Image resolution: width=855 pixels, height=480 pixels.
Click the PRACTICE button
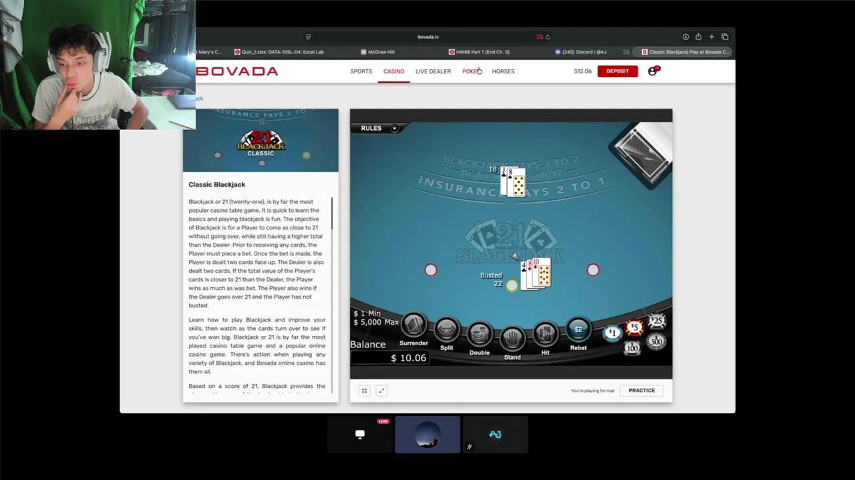[641, 391]
